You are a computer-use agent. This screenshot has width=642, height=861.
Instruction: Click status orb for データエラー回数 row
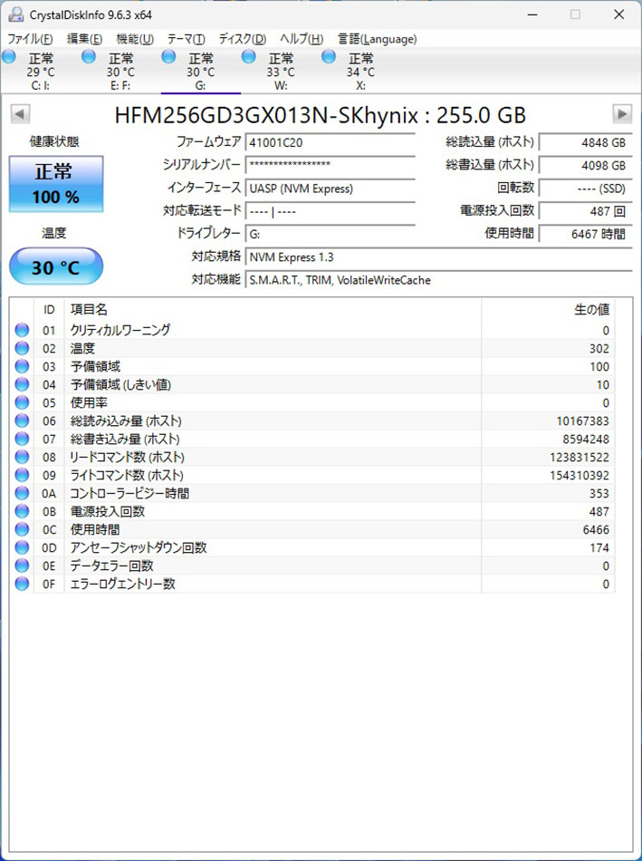coord(22,566)
